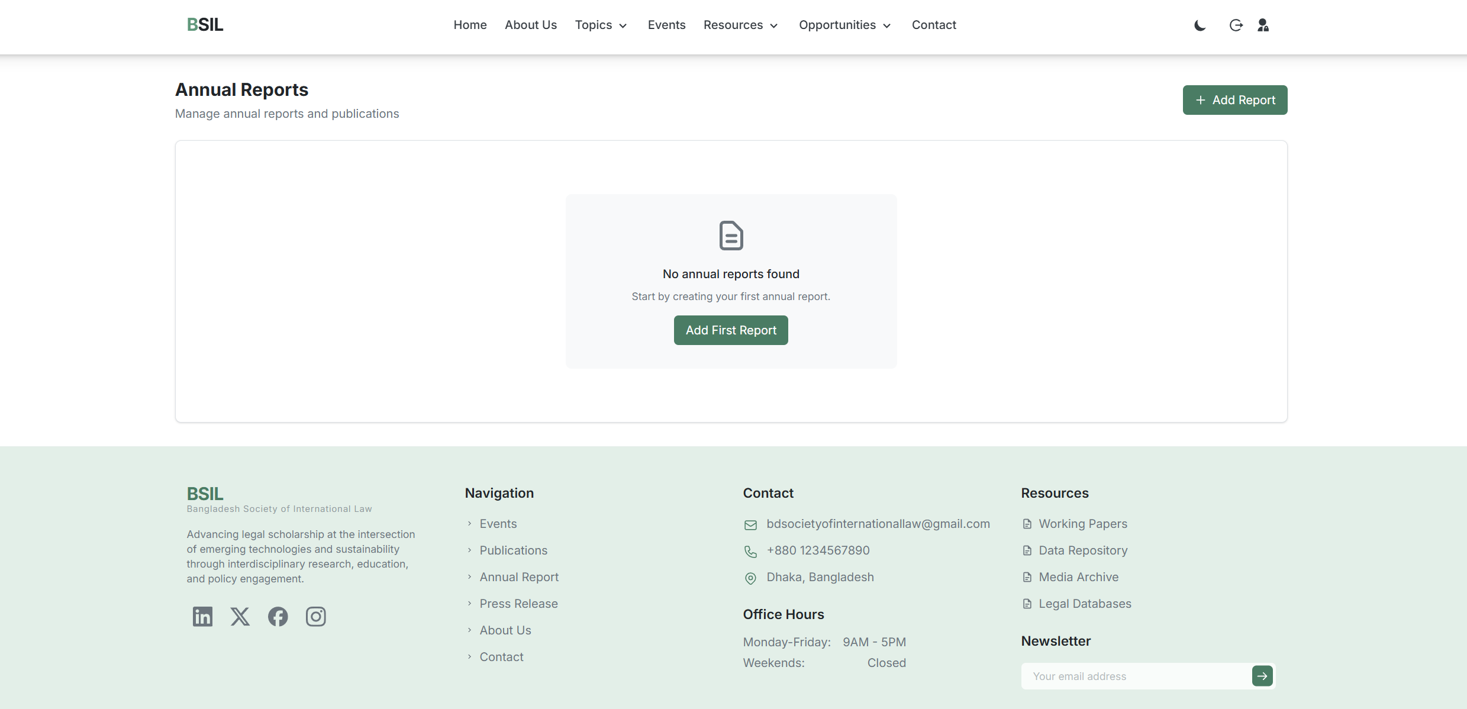
Task: Open the X social icon
Action: [240, 617]
